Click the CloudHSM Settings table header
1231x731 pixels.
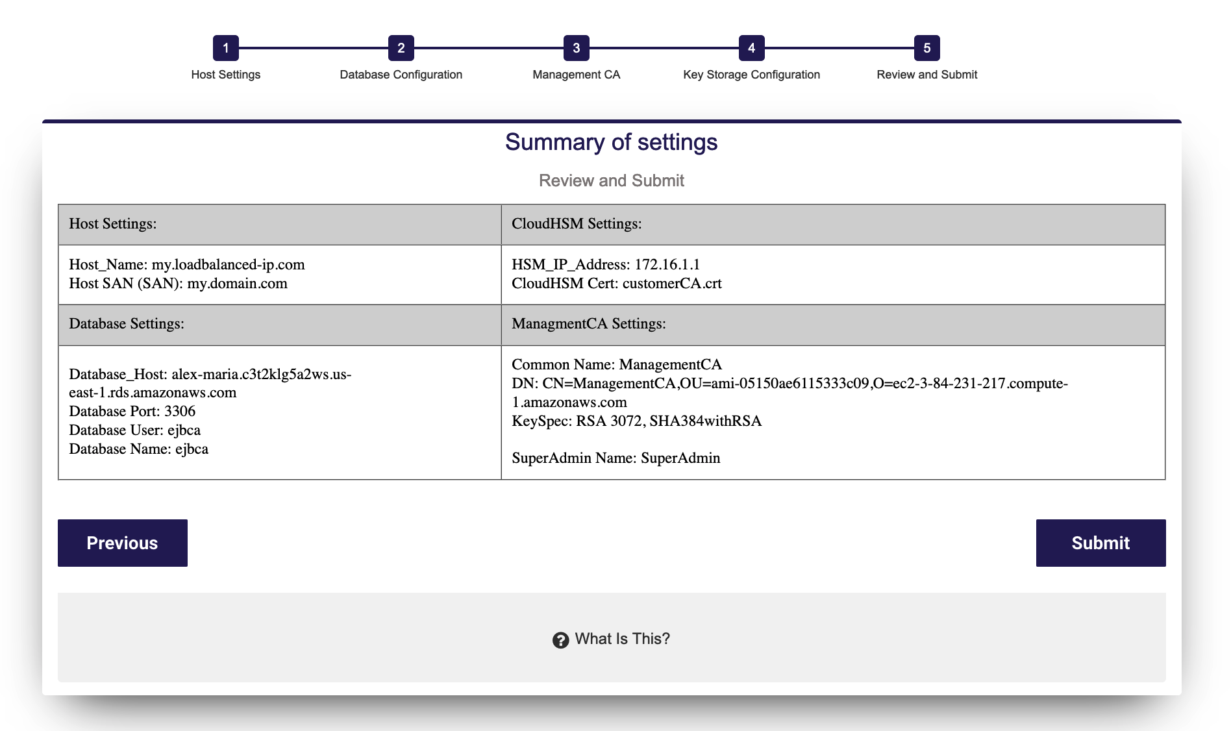[832, 224]
